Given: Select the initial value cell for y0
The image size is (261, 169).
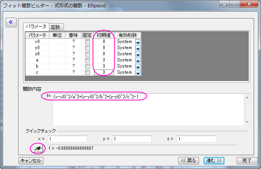Looking at the screenshot, I should [x=104, y=48].
